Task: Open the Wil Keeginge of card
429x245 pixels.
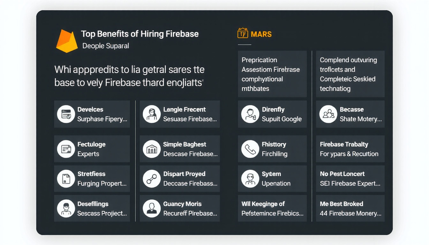Action: click(272, 208)
